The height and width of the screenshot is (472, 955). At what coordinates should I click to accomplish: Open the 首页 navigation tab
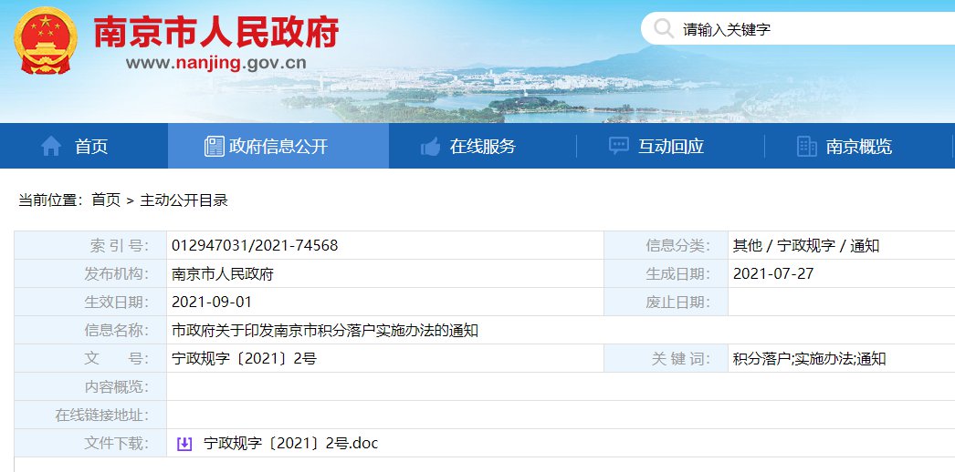[90, 146]
